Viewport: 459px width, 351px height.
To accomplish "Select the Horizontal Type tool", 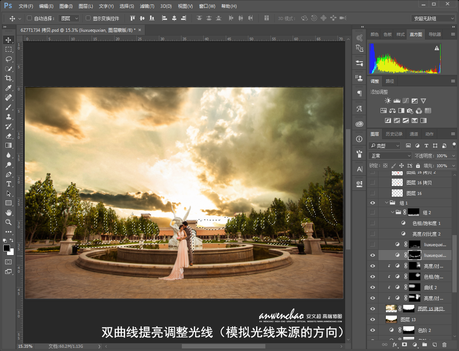I will [8, 184].
